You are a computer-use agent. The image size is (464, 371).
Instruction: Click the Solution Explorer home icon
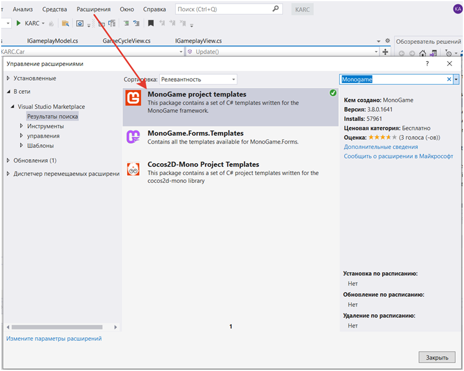point(422,53)
